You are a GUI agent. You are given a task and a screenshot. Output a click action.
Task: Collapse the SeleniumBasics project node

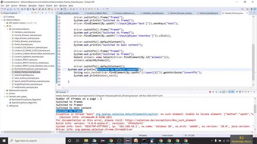click(x=2, y=20)
